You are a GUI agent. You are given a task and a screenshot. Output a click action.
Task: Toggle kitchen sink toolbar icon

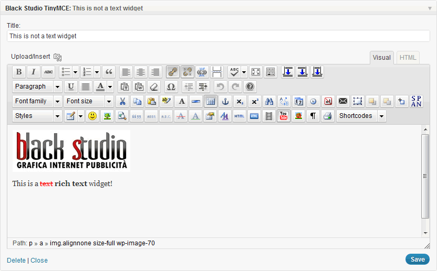tap(270, 72)
